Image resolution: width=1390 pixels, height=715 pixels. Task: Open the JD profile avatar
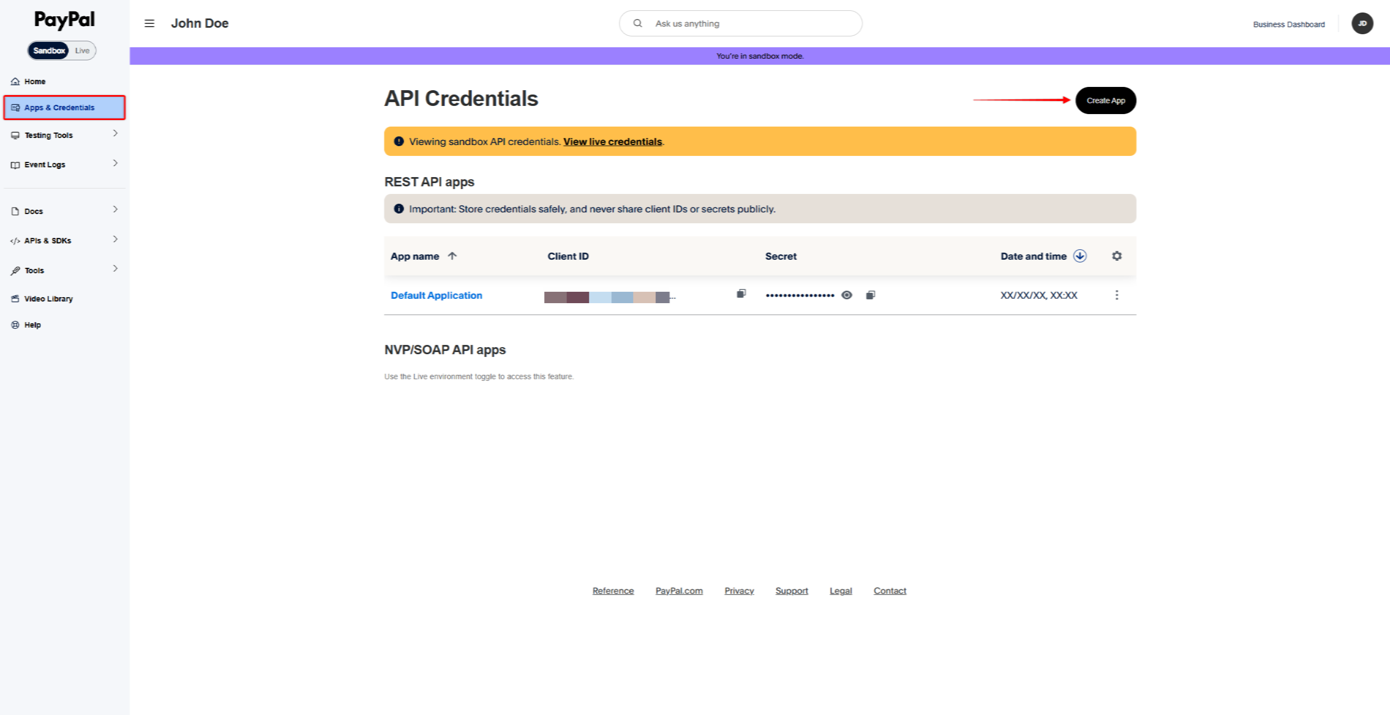(1362, 23)
